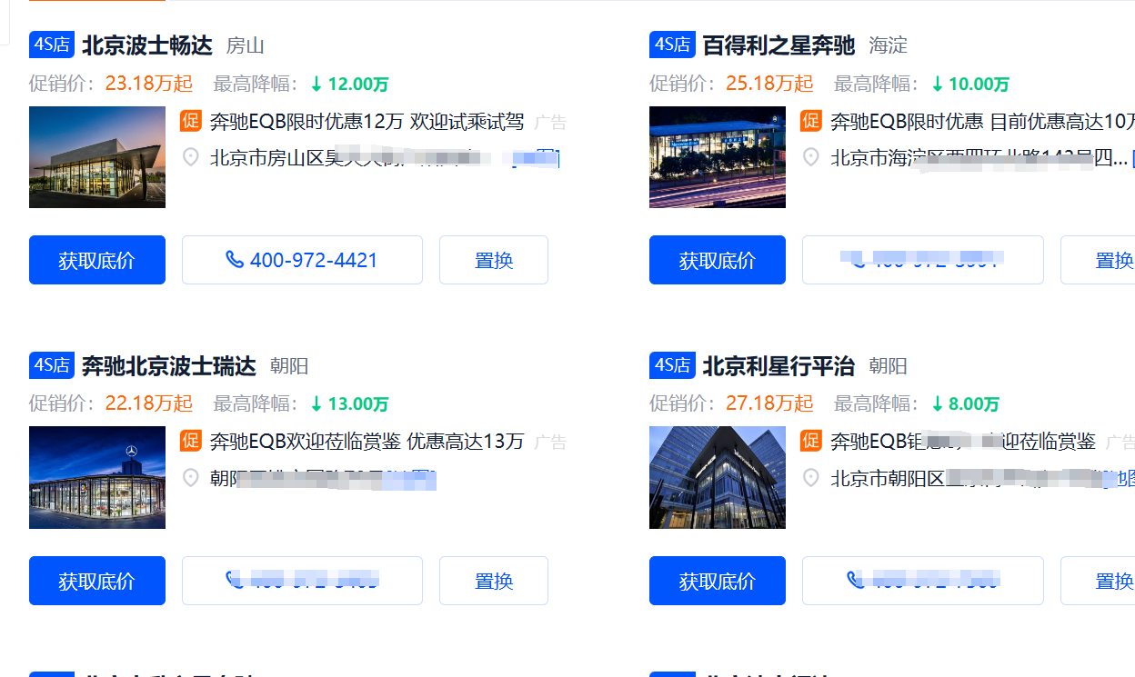Open promotion 奔驰EQB限时优惠 目前优惠高达10万
The height and width of the screenshot is (677, 1135).
tap(982, 122)
